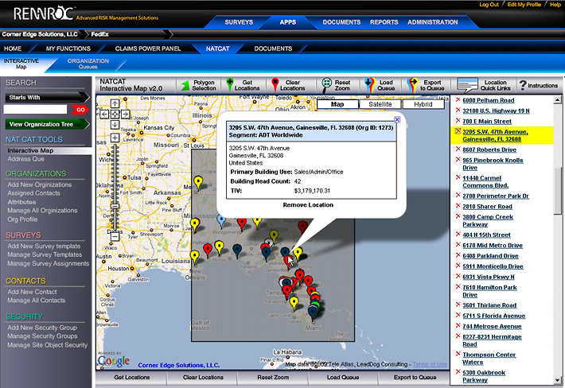
Task: Click the Load Queue pins icon
Action: pos(370,85)
